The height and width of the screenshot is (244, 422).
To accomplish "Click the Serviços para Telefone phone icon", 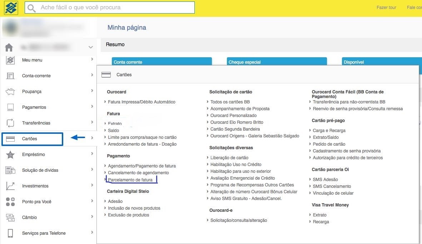I will click(x=10, y=233).
